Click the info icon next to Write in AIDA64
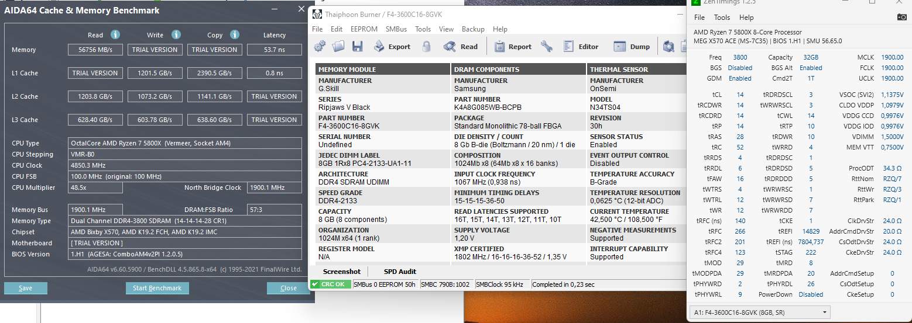The image size is (912, 323). 176,35
